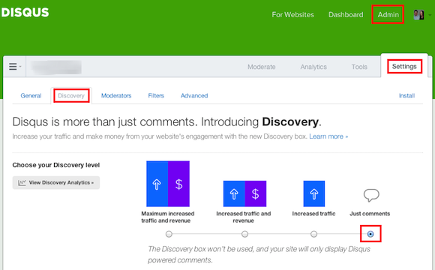The image size is (435, 270).
Task: Switch to the Tools tab
Action: tap(359, 67)
